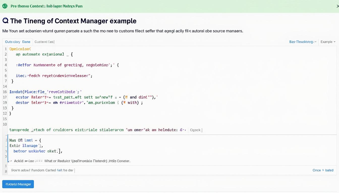Click the magnifier icon beside the page heading
The width and height of the screenshot is (339, 193).
(x=5, y=21)
